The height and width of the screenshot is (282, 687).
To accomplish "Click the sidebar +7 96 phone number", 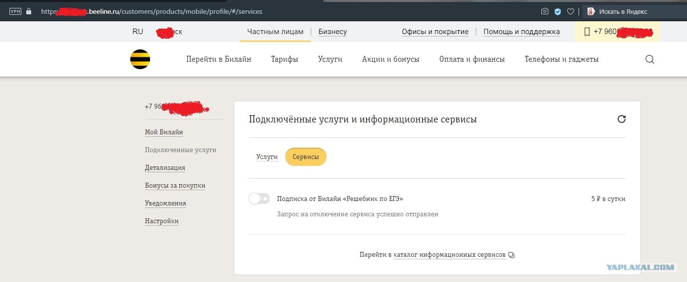I will [x=177, y=107].
